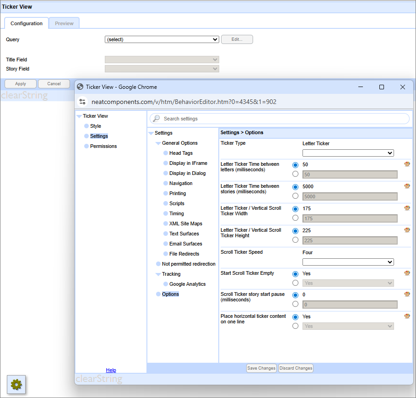
Task: Select Style in the Ticker View tree
Action: click(95, 126)
